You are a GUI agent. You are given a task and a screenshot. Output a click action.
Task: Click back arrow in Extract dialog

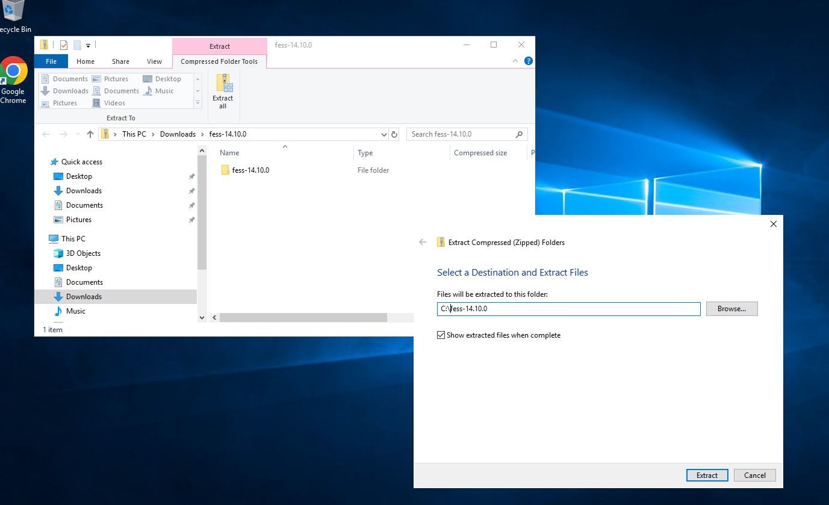tap(423, 243)
